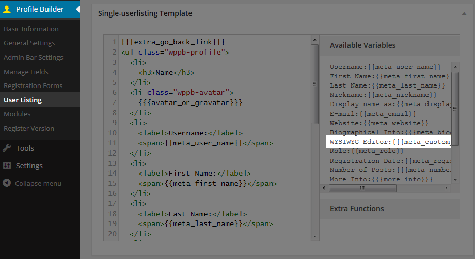Click code editor vertical scrollbar thumb
475x259 pixels.
click(x=315, y=84)
